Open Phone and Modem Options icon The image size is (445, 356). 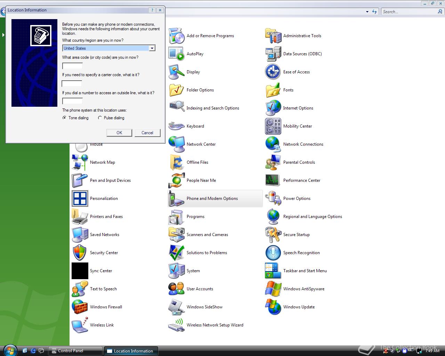pyautogui.click(x=177, y=199)
